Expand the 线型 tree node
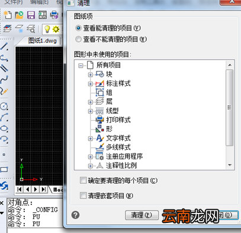The height and width of the screenshot is (233, 241). pos(91,111)
